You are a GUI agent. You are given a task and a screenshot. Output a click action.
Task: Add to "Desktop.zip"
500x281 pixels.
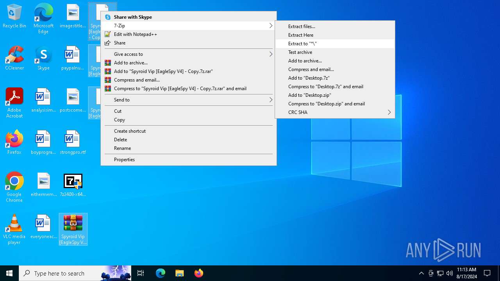click(335, 95)
